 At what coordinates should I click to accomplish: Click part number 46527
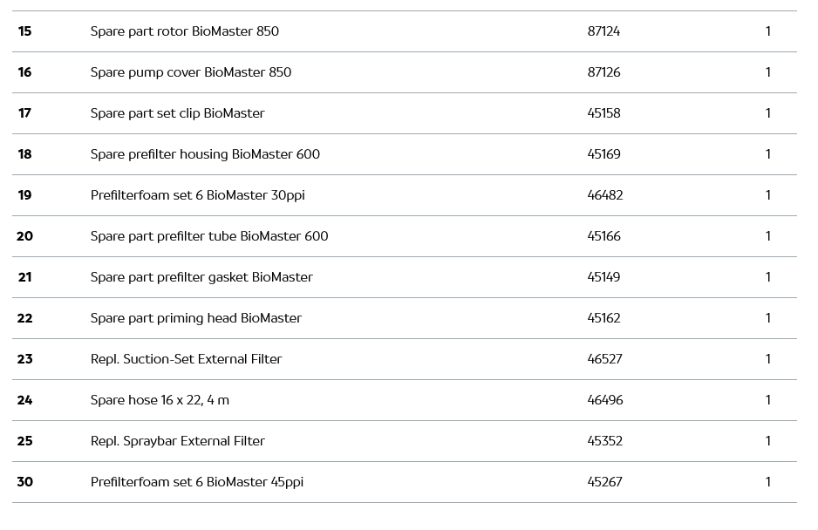pos(604,359)
